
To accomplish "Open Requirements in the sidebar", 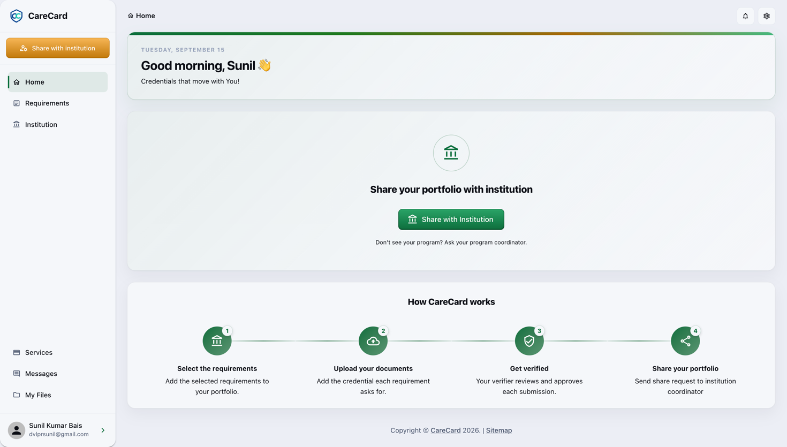I will tap(58, 103).
